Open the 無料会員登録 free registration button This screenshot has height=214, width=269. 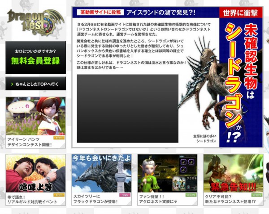click(36, 58)
